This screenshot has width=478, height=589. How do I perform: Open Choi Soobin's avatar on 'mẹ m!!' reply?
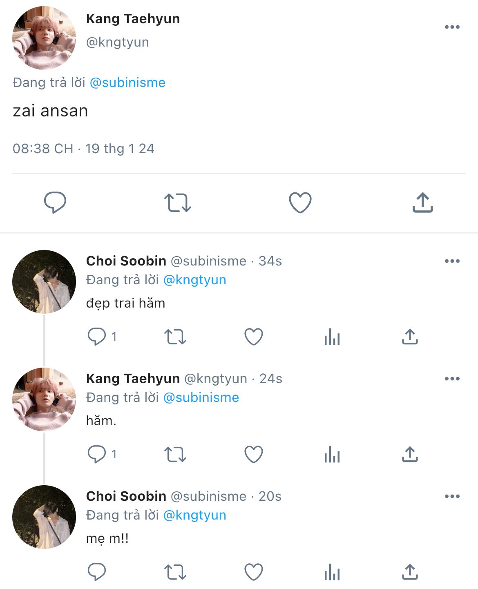44,517
